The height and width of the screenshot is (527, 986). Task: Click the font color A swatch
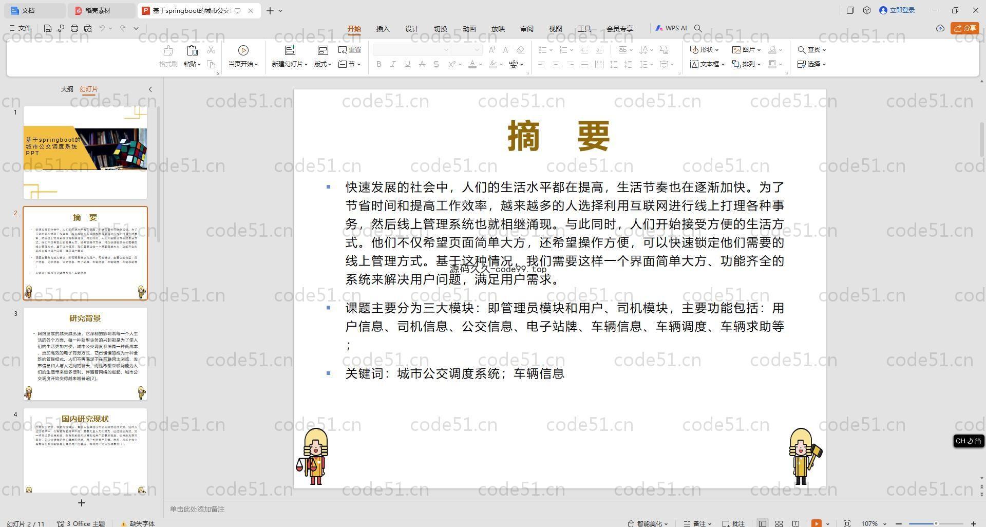pyautogui.click(x=472, y=64)
